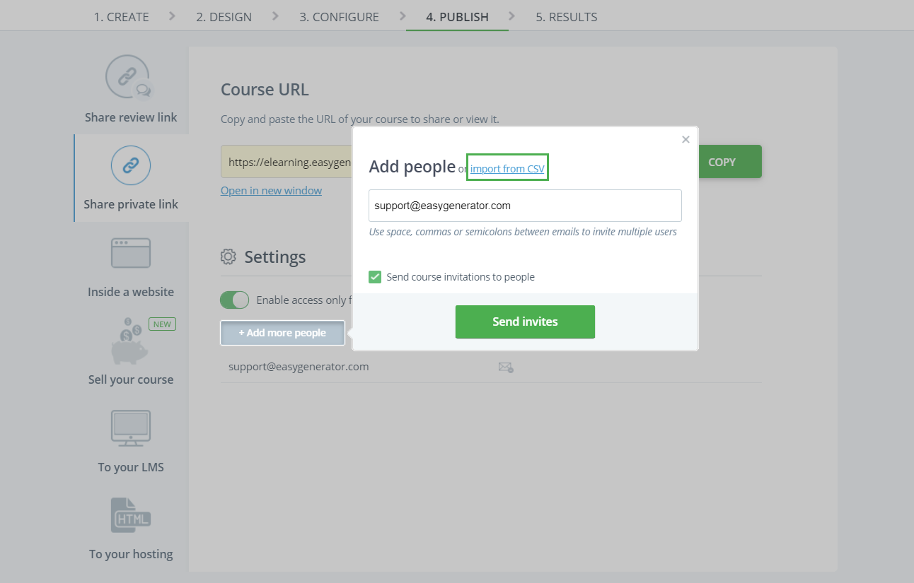This screenshot has width=914, height=583.
Task: Select the To your LMS monitor icon
Action: (131, 428)
